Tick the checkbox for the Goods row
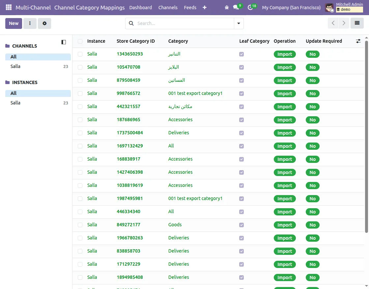369x289 pixels. pos(80,225)
